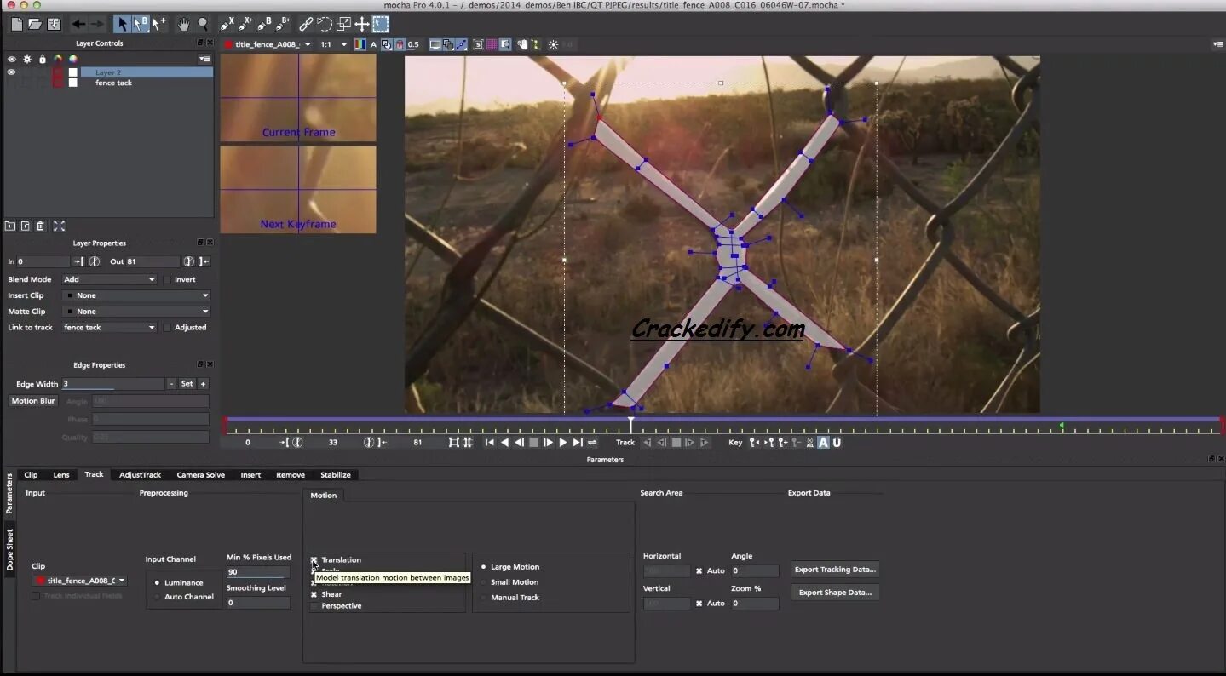Toggle Horizontal Auto search checkbox

click(699, 570)
